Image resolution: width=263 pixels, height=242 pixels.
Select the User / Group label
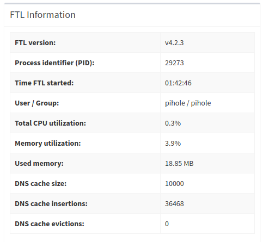(x=37, y=103)
